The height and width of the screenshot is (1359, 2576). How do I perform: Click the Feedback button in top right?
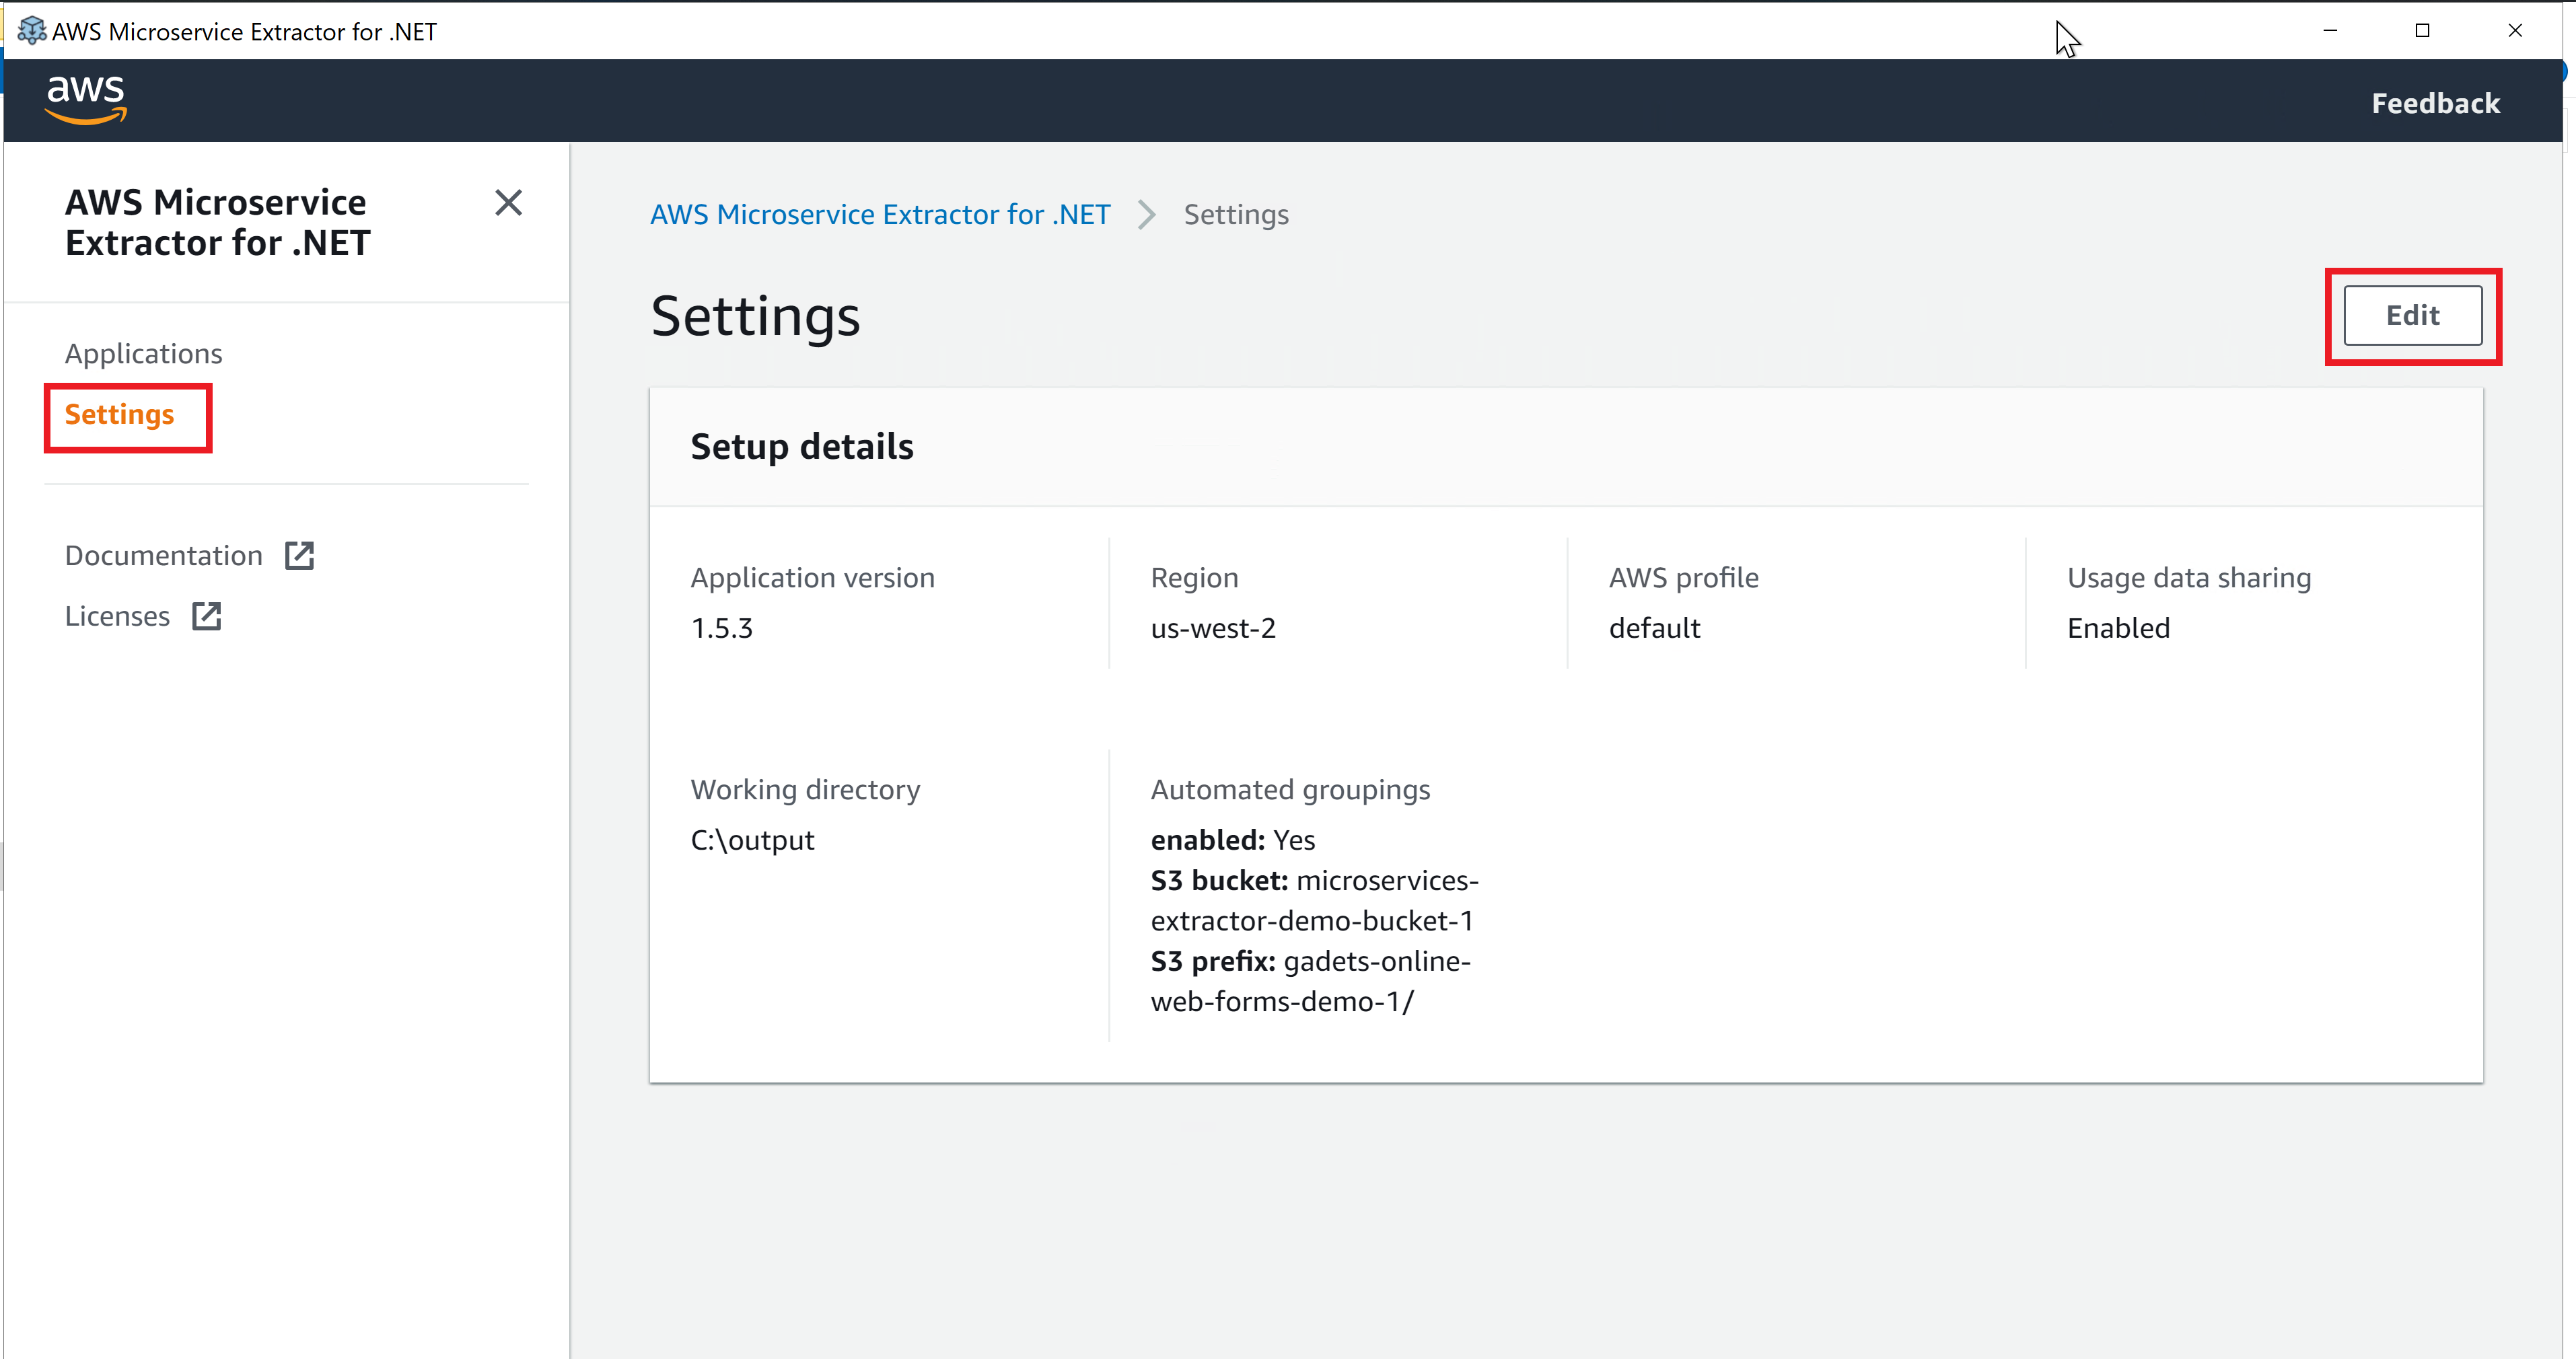(x=2436, y=102)
